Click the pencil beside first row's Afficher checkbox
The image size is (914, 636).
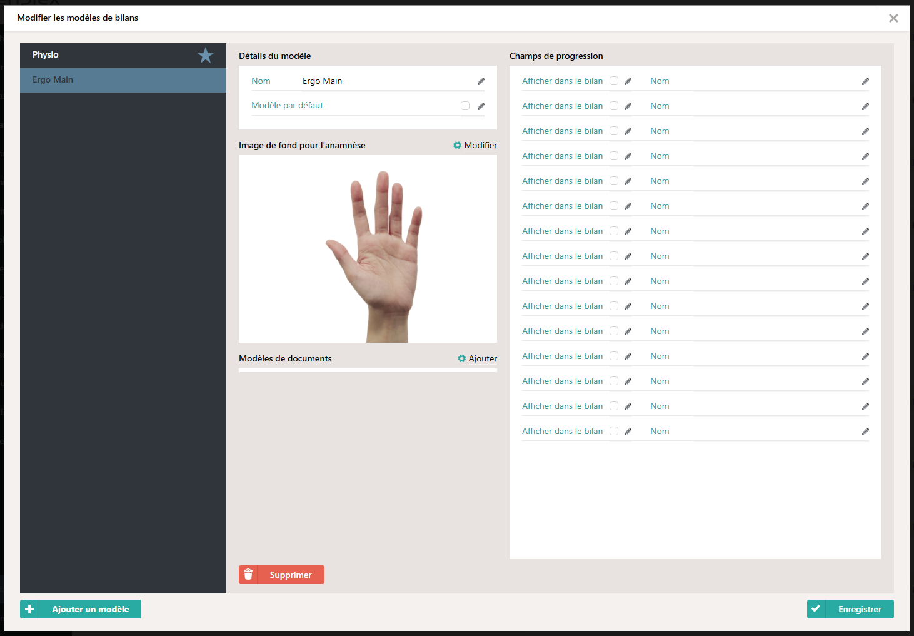pyautogui.click(x=628, y=81)
